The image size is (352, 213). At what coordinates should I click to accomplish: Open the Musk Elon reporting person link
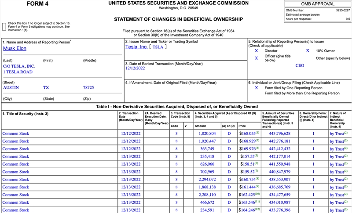(15, 48)
